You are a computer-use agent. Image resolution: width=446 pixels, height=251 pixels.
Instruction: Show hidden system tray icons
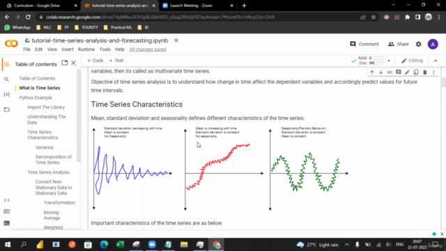(347, 245)
